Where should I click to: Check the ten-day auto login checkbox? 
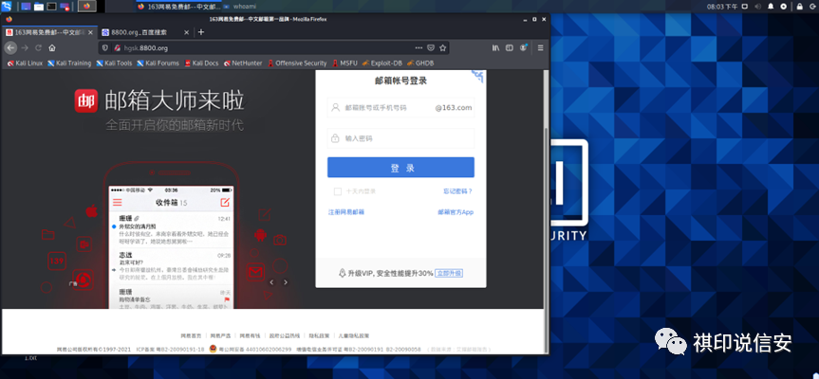pos(337,191)
